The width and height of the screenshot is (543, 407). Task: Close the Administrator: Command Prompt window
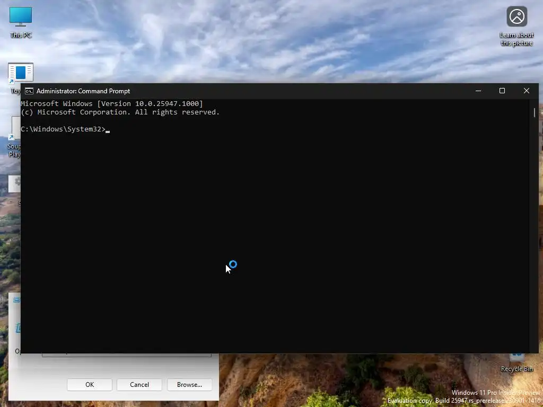point(527,91)
